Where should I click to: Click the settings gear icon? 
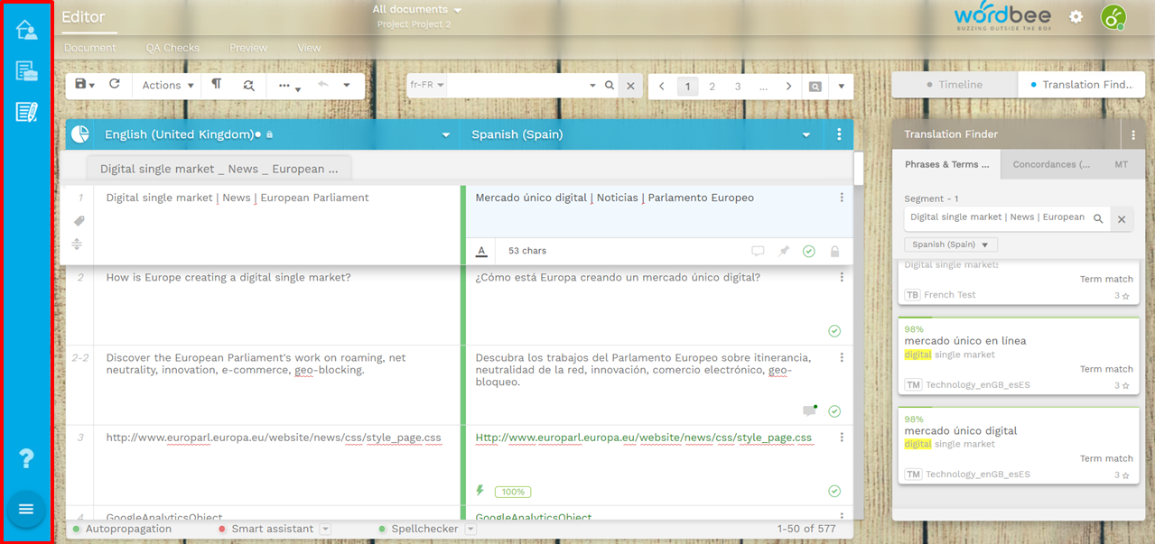1076,17
